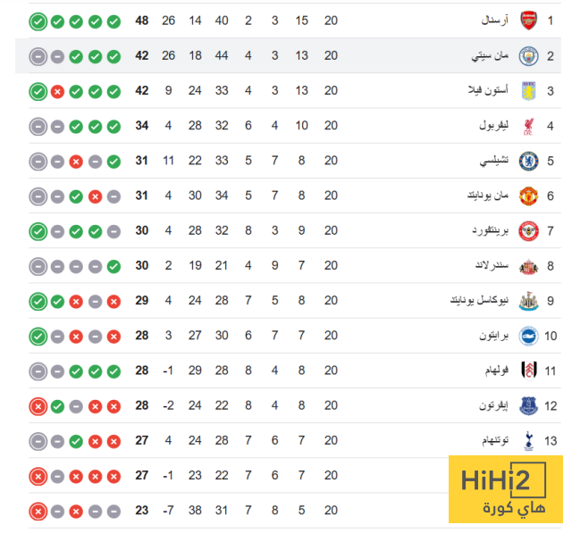Open the فولهام team name link
This screenshot has width=572, height=533.
click(x=495, y=371)
